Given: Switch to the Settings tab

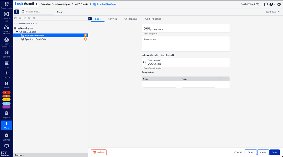Looking at the screenshot, I should pos(113,19).
